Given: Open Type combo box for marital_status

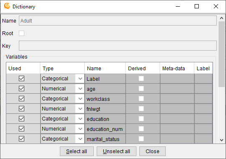Looking at the screenshot, I should 80,139.
